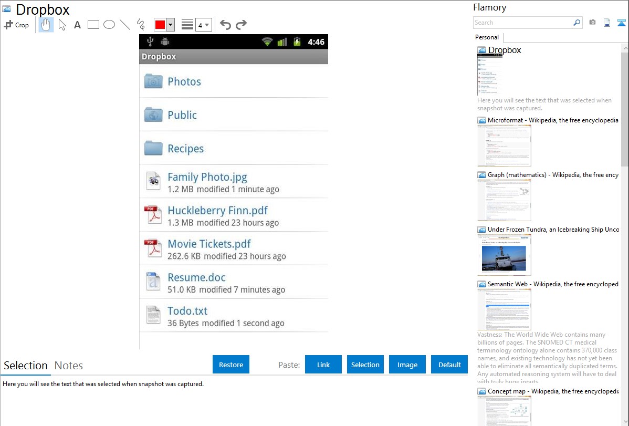Open the Microformat Wikipedia snapshot thumbnail
Viewport: 629px width, 426px height.
pos(504,146)
